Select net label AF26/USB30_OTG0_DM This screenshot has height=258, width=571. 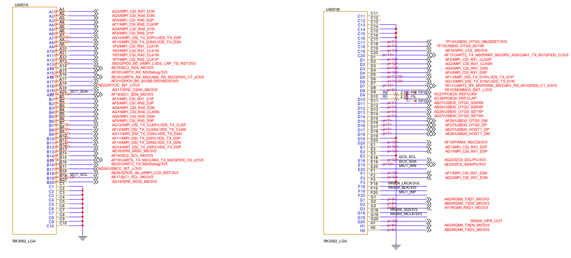click(x=466, y=120)
